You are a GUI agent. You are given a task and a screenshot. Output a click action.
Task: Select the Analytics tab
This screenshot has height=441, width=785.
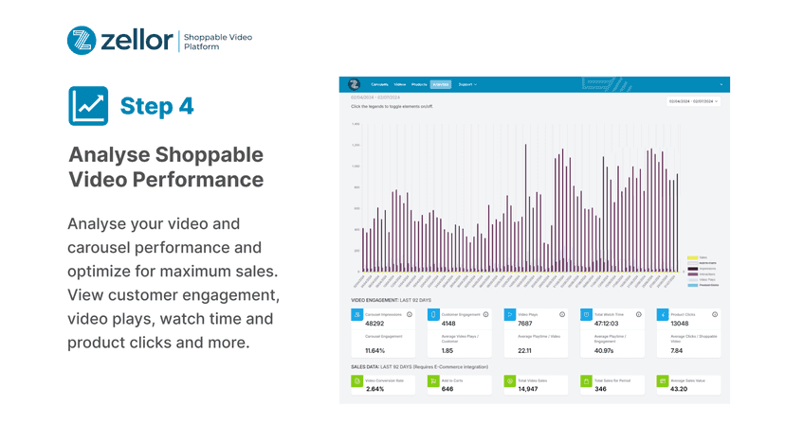tap(441, 84)
